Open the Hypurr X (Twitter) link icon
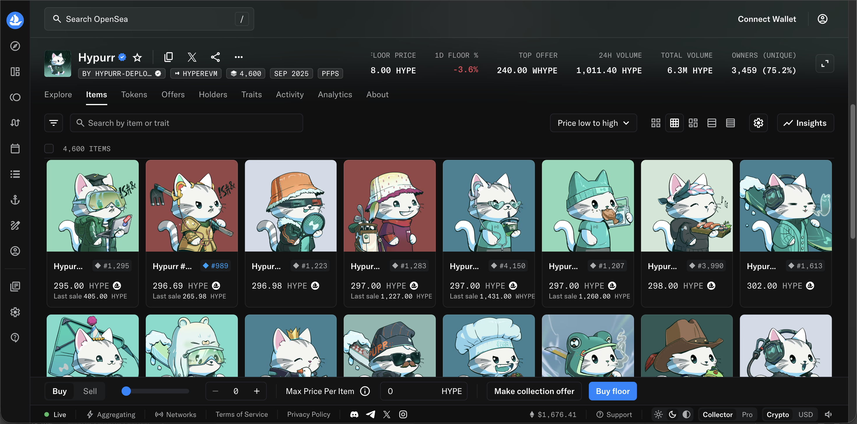Image resolution: width=857 pixels, height=424 pixels. click(192, 57)
